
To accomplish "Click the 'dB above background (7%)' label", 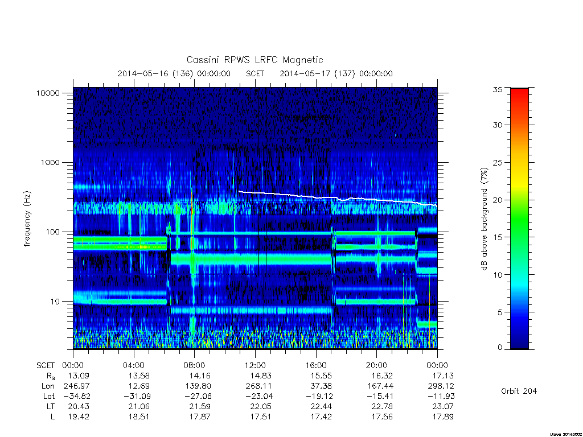I will tap(484, 219).
